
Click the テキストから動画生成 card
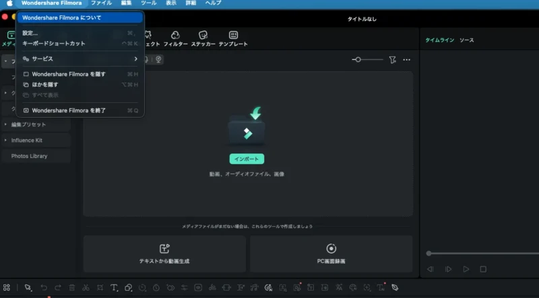click(164, 254)
